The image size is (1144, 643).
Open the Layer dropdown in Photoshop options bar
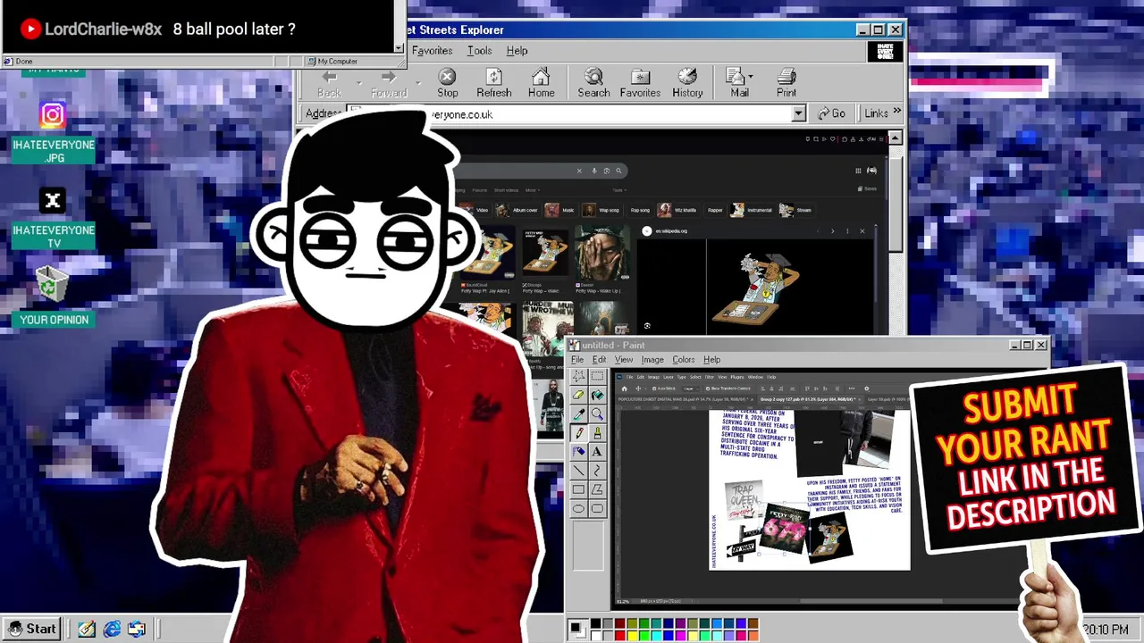pos(689,388)
